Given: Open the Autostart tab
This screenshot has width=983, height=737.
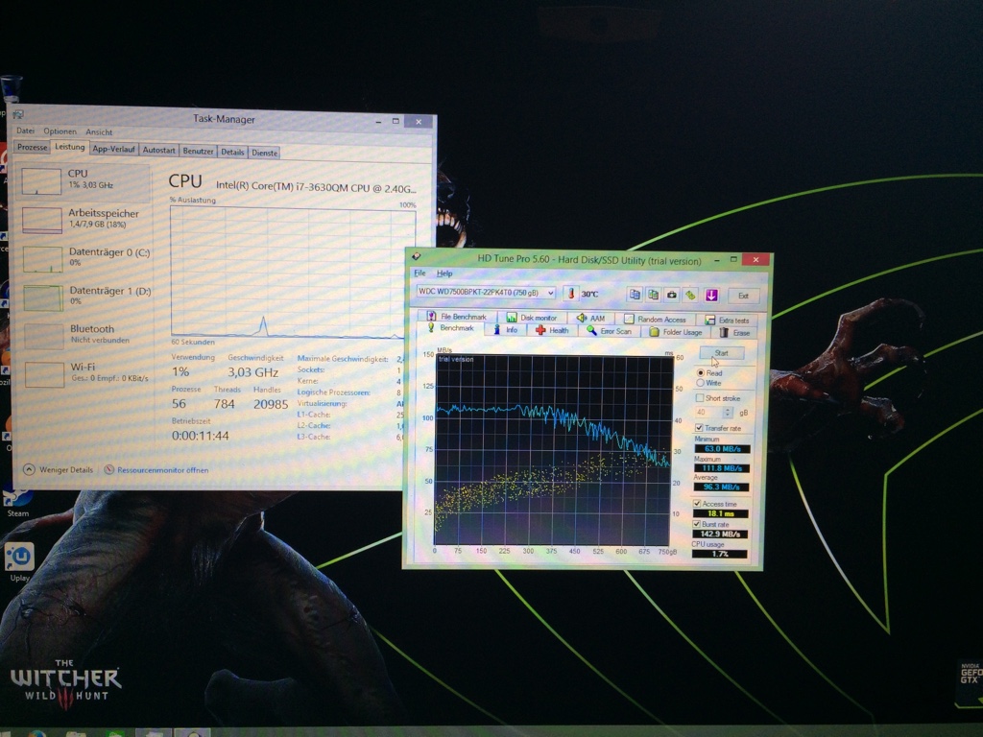Looking at the screenshot, I should tap(158, 151).
